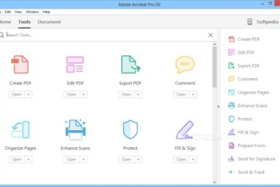Click Open button under Comment
Image resolution: width=280 pixels, height=187 pixels.
pyautogui.click(x=182, y=94)
